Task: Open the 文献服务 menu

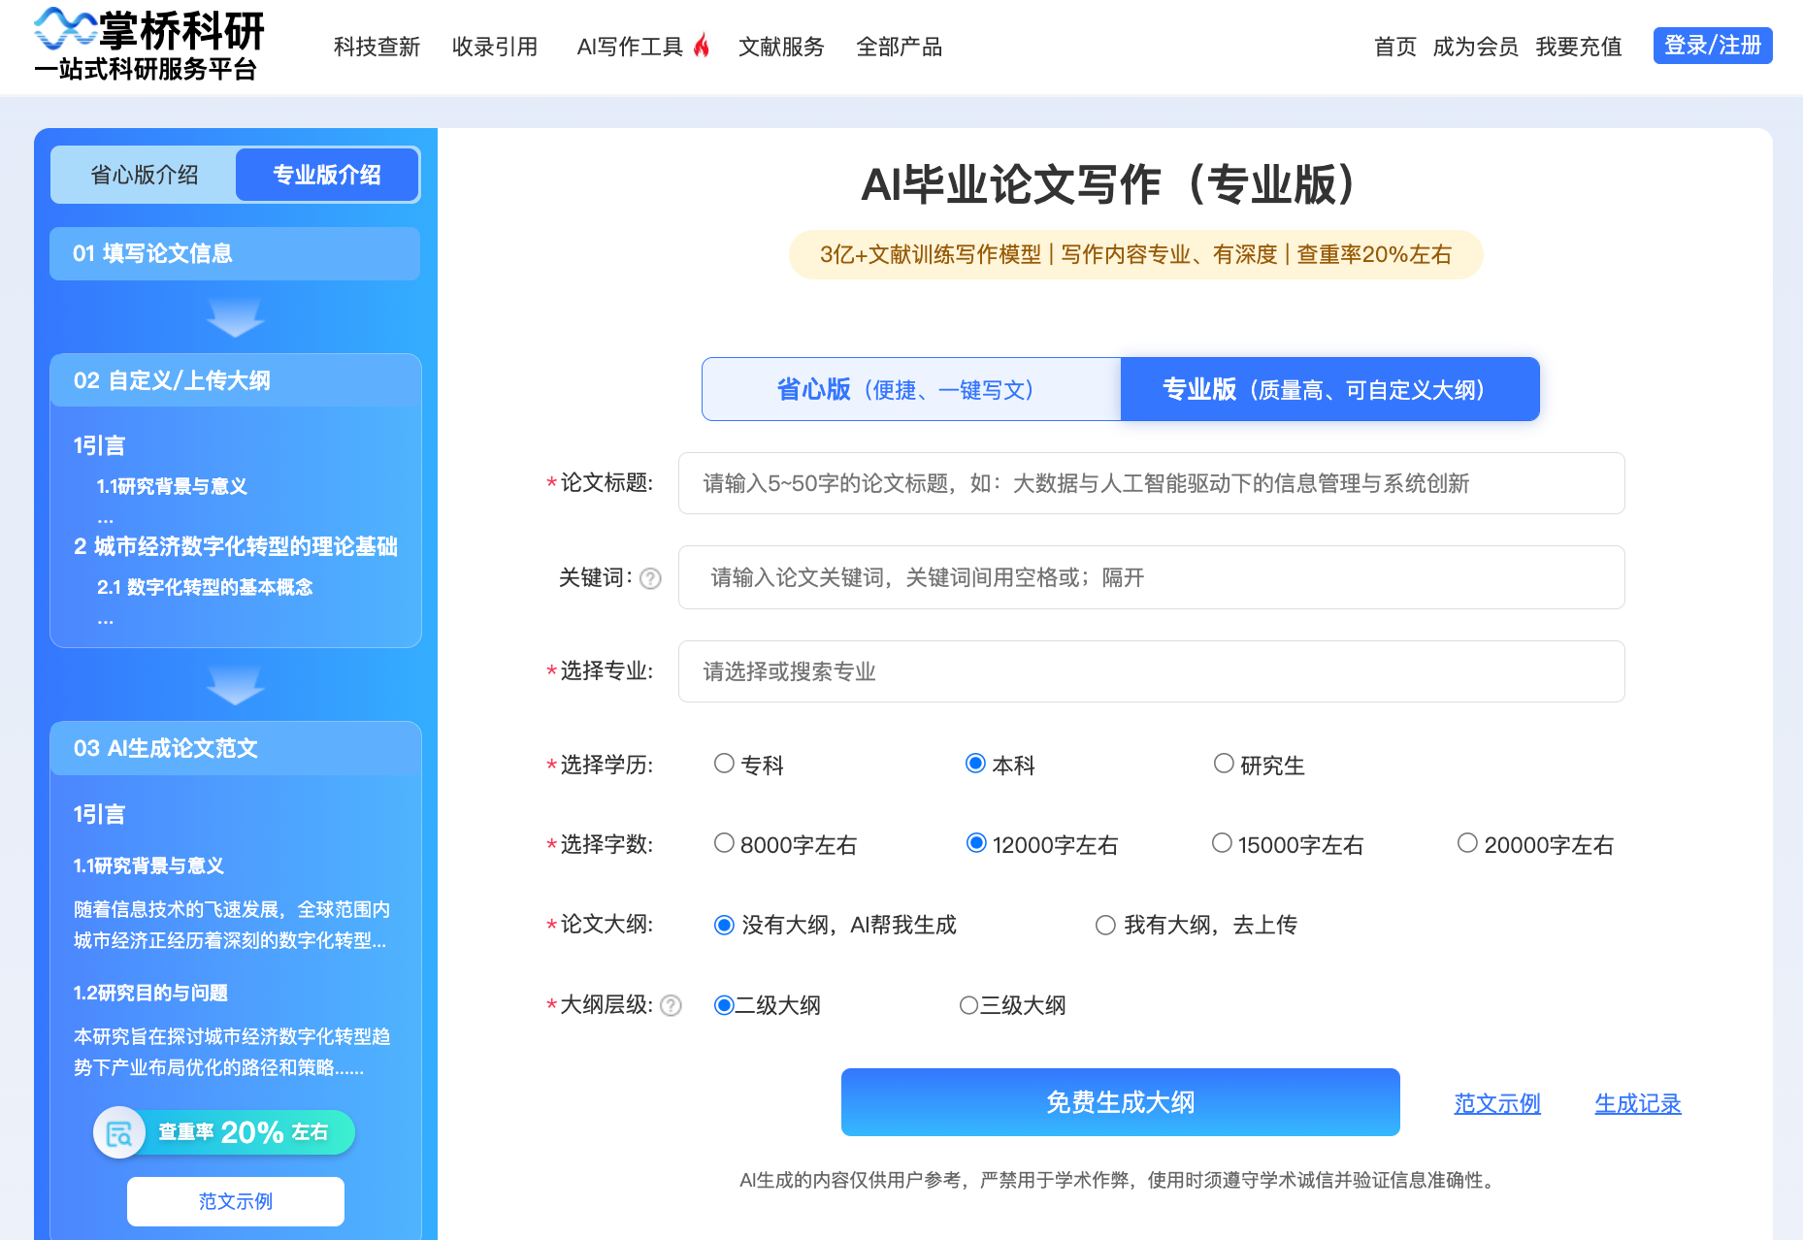Action: [x=781, y=47]
